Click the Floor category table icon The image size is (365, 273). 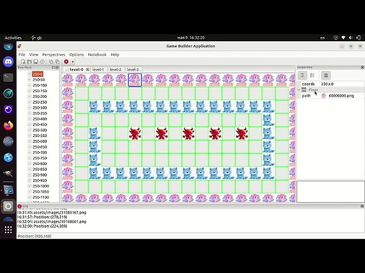(x=304, y=90)
